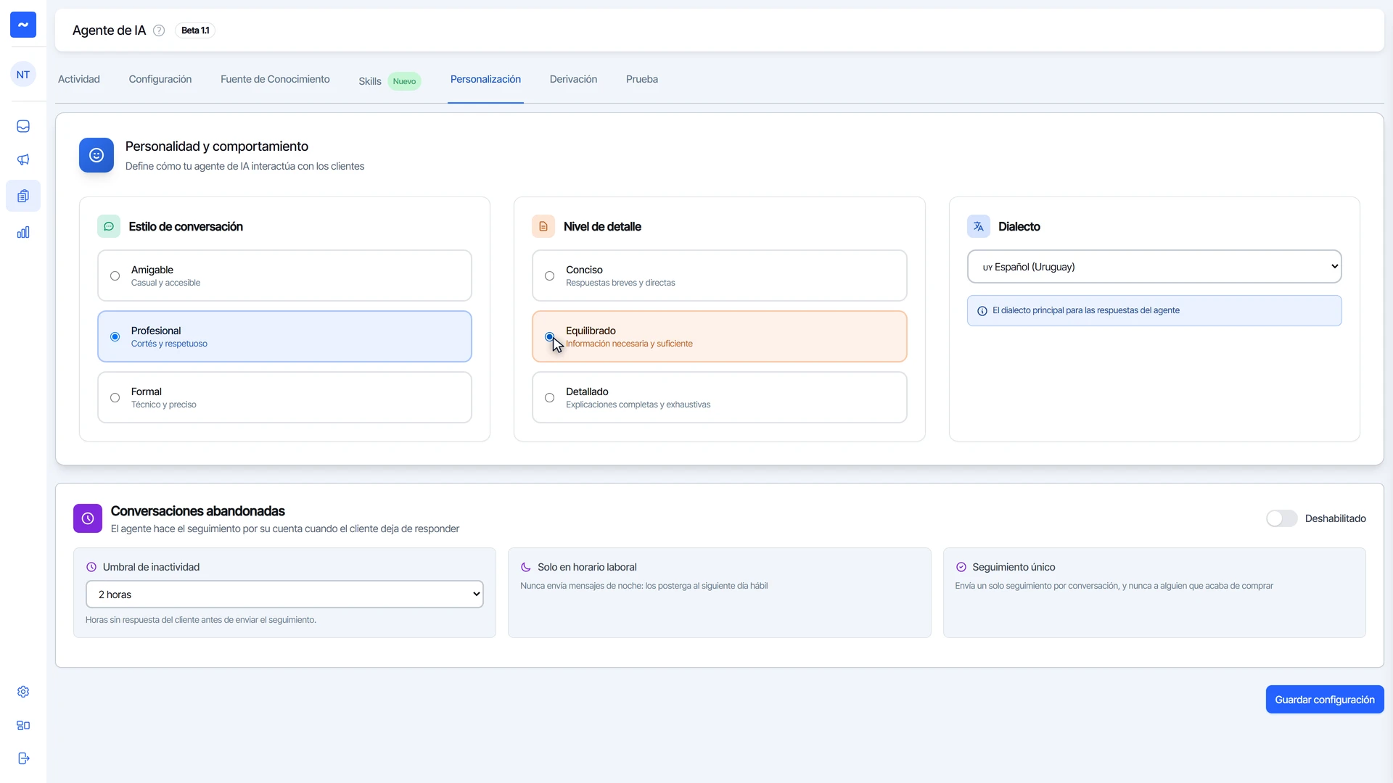Screen dimensions: 1393x783
Task: Click the integrations blocks icon in sidebar
Action: coord(23,725)
